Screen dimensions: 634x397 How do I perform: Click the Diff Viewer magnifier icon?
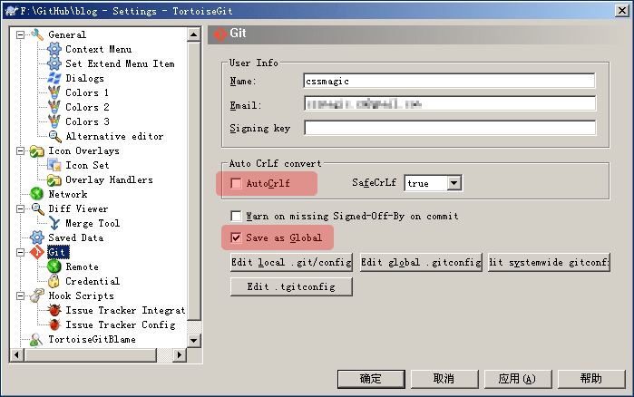(37, 208)
